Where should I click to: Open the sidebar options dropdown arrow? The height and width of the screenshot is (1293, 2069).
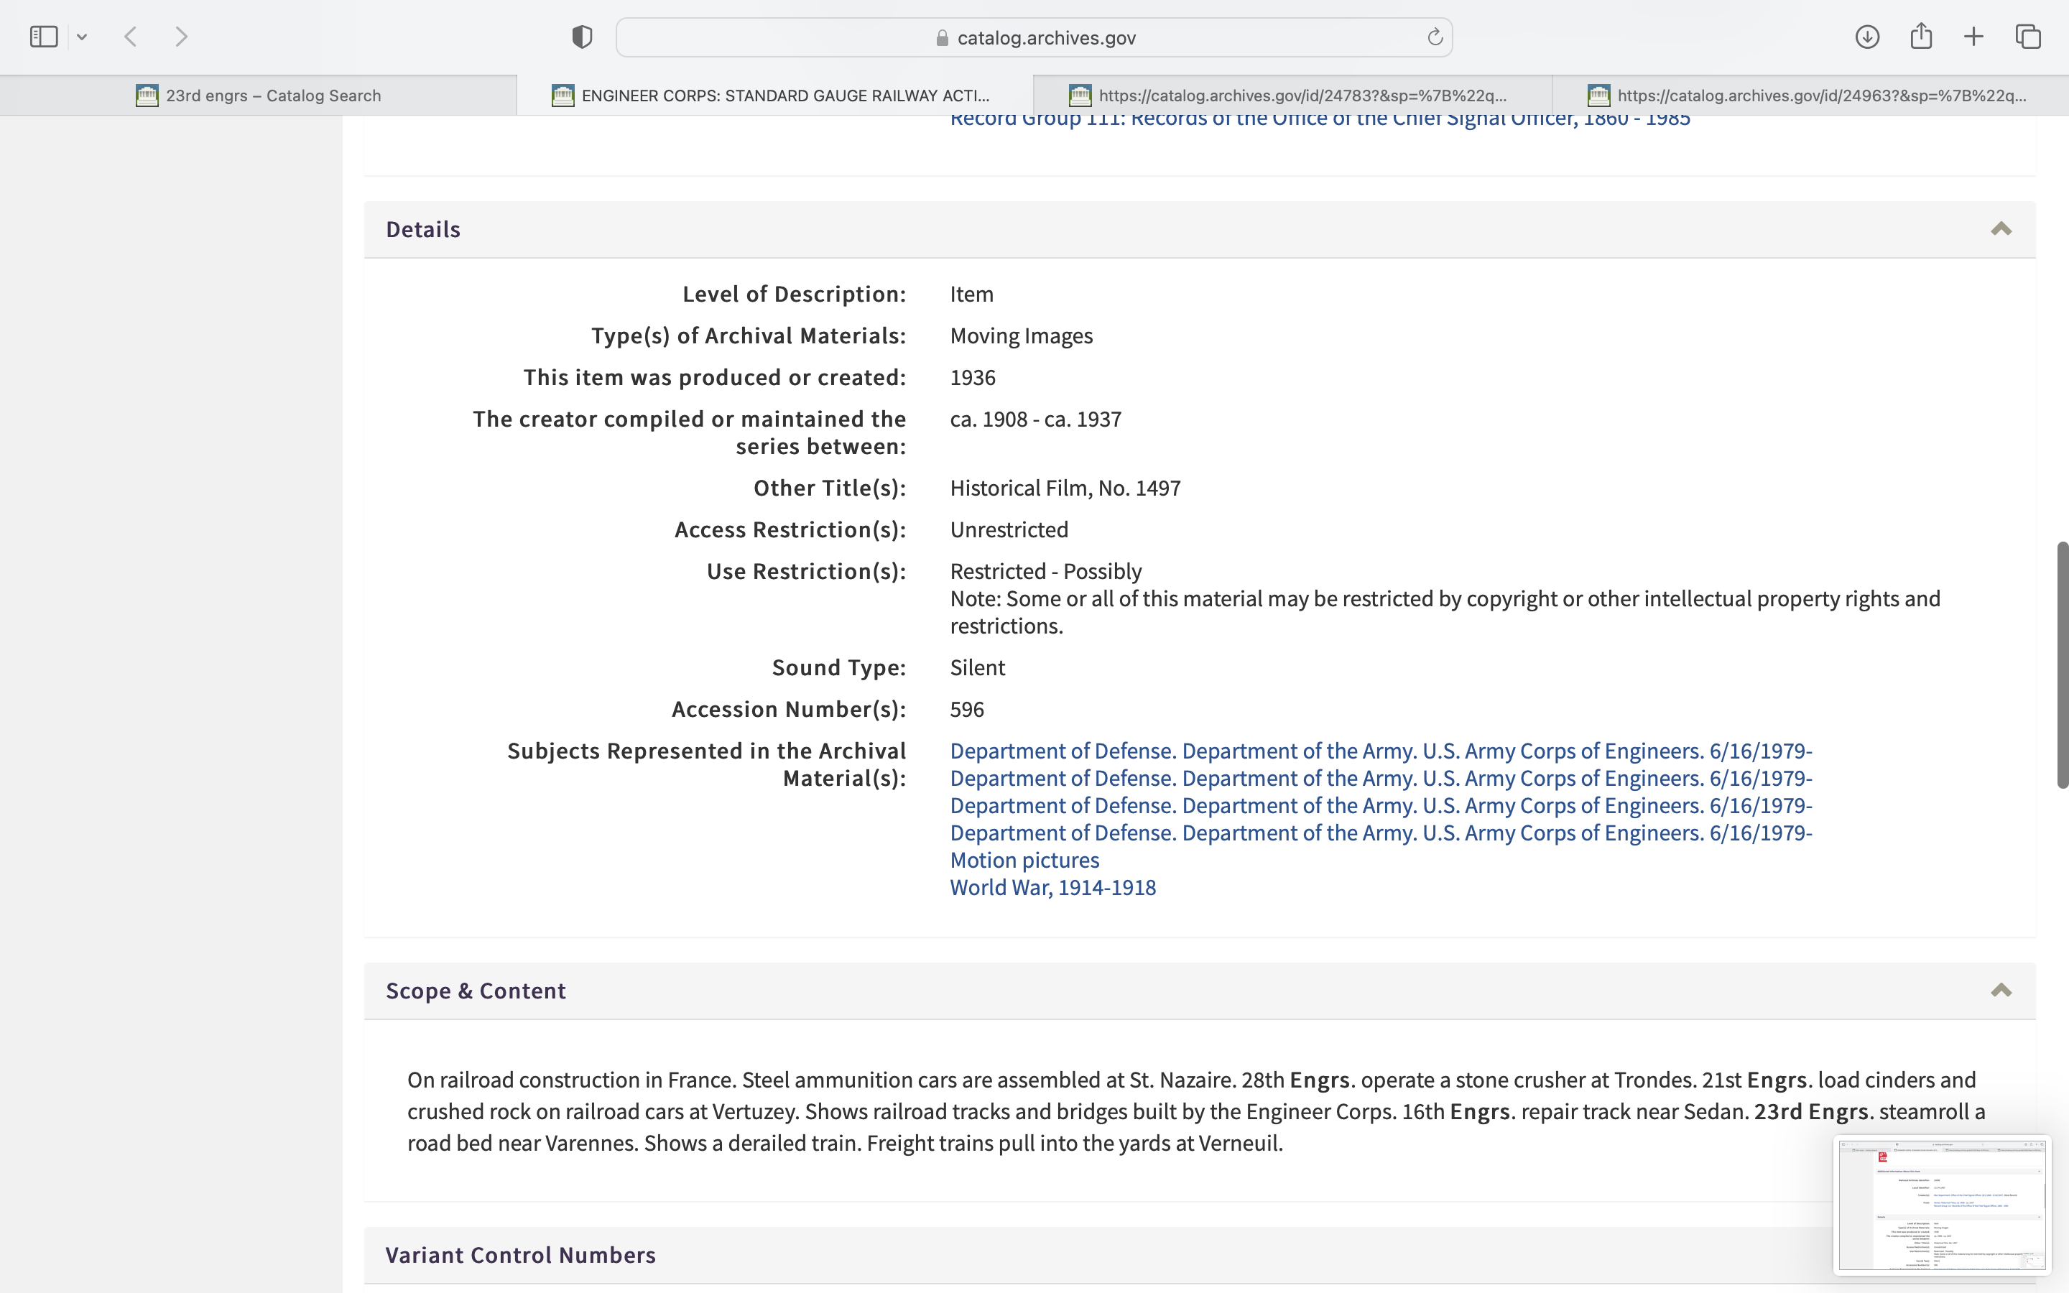(x=82, y=37)
